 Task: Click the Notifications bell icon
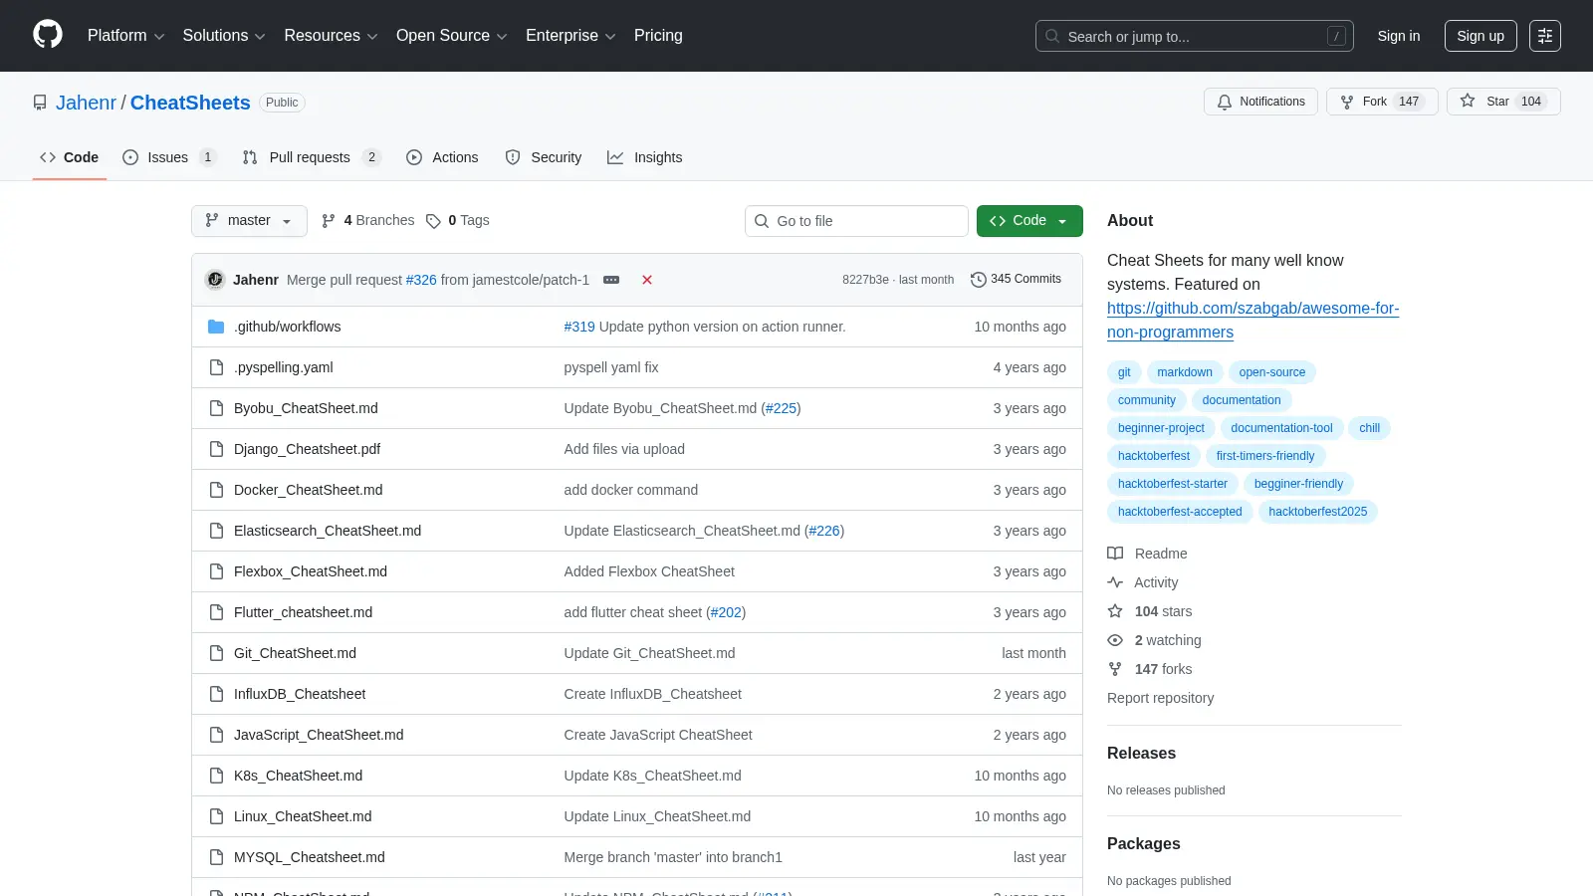1225,102
